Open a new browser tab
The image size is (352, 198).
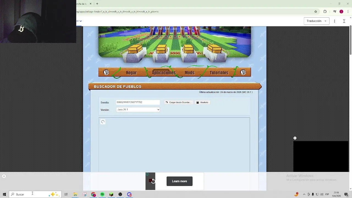point(97,4)
